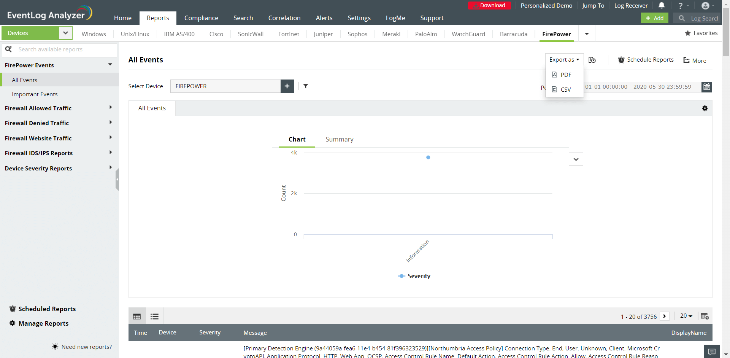
Task: Go to the Compliance tab
Action: pyautogui.click(x=201, y=18)
